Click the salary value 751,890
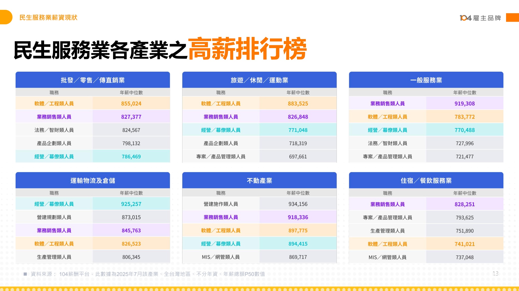Viewport: 519px width, 291px height. pyautogui.click(x=465, y=231)
